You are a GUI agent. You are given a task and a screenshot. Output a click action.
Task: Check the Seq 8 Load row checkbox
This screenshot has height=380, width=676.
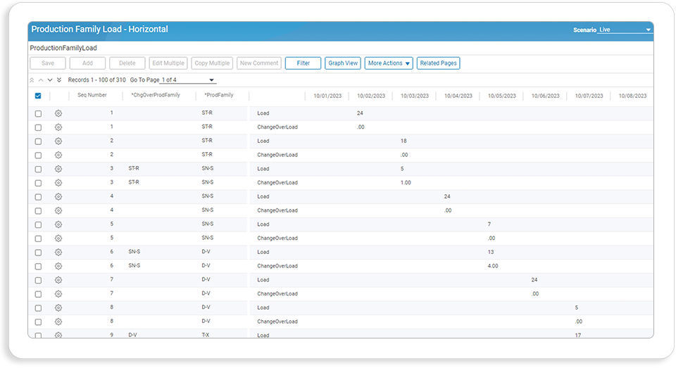pos(38,308)
